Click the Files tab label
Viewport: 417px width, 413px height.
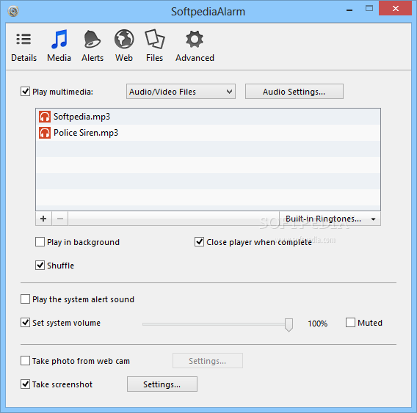pyautogui.click(x=154, y=58)
